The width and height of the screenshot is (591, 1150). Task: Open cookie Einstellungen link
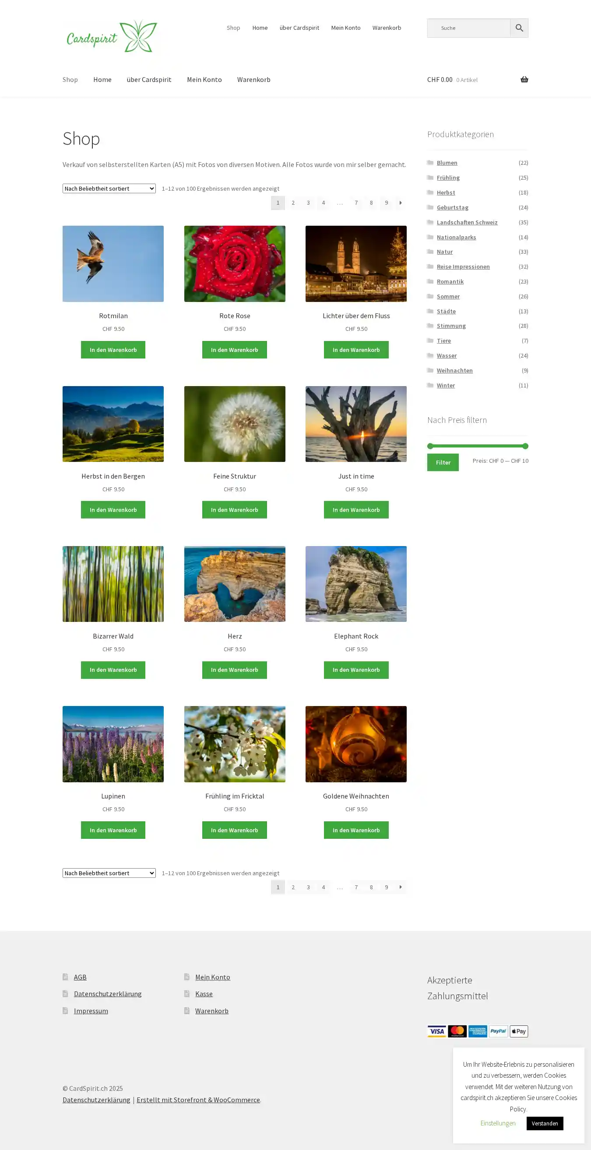click(498, 1123)
